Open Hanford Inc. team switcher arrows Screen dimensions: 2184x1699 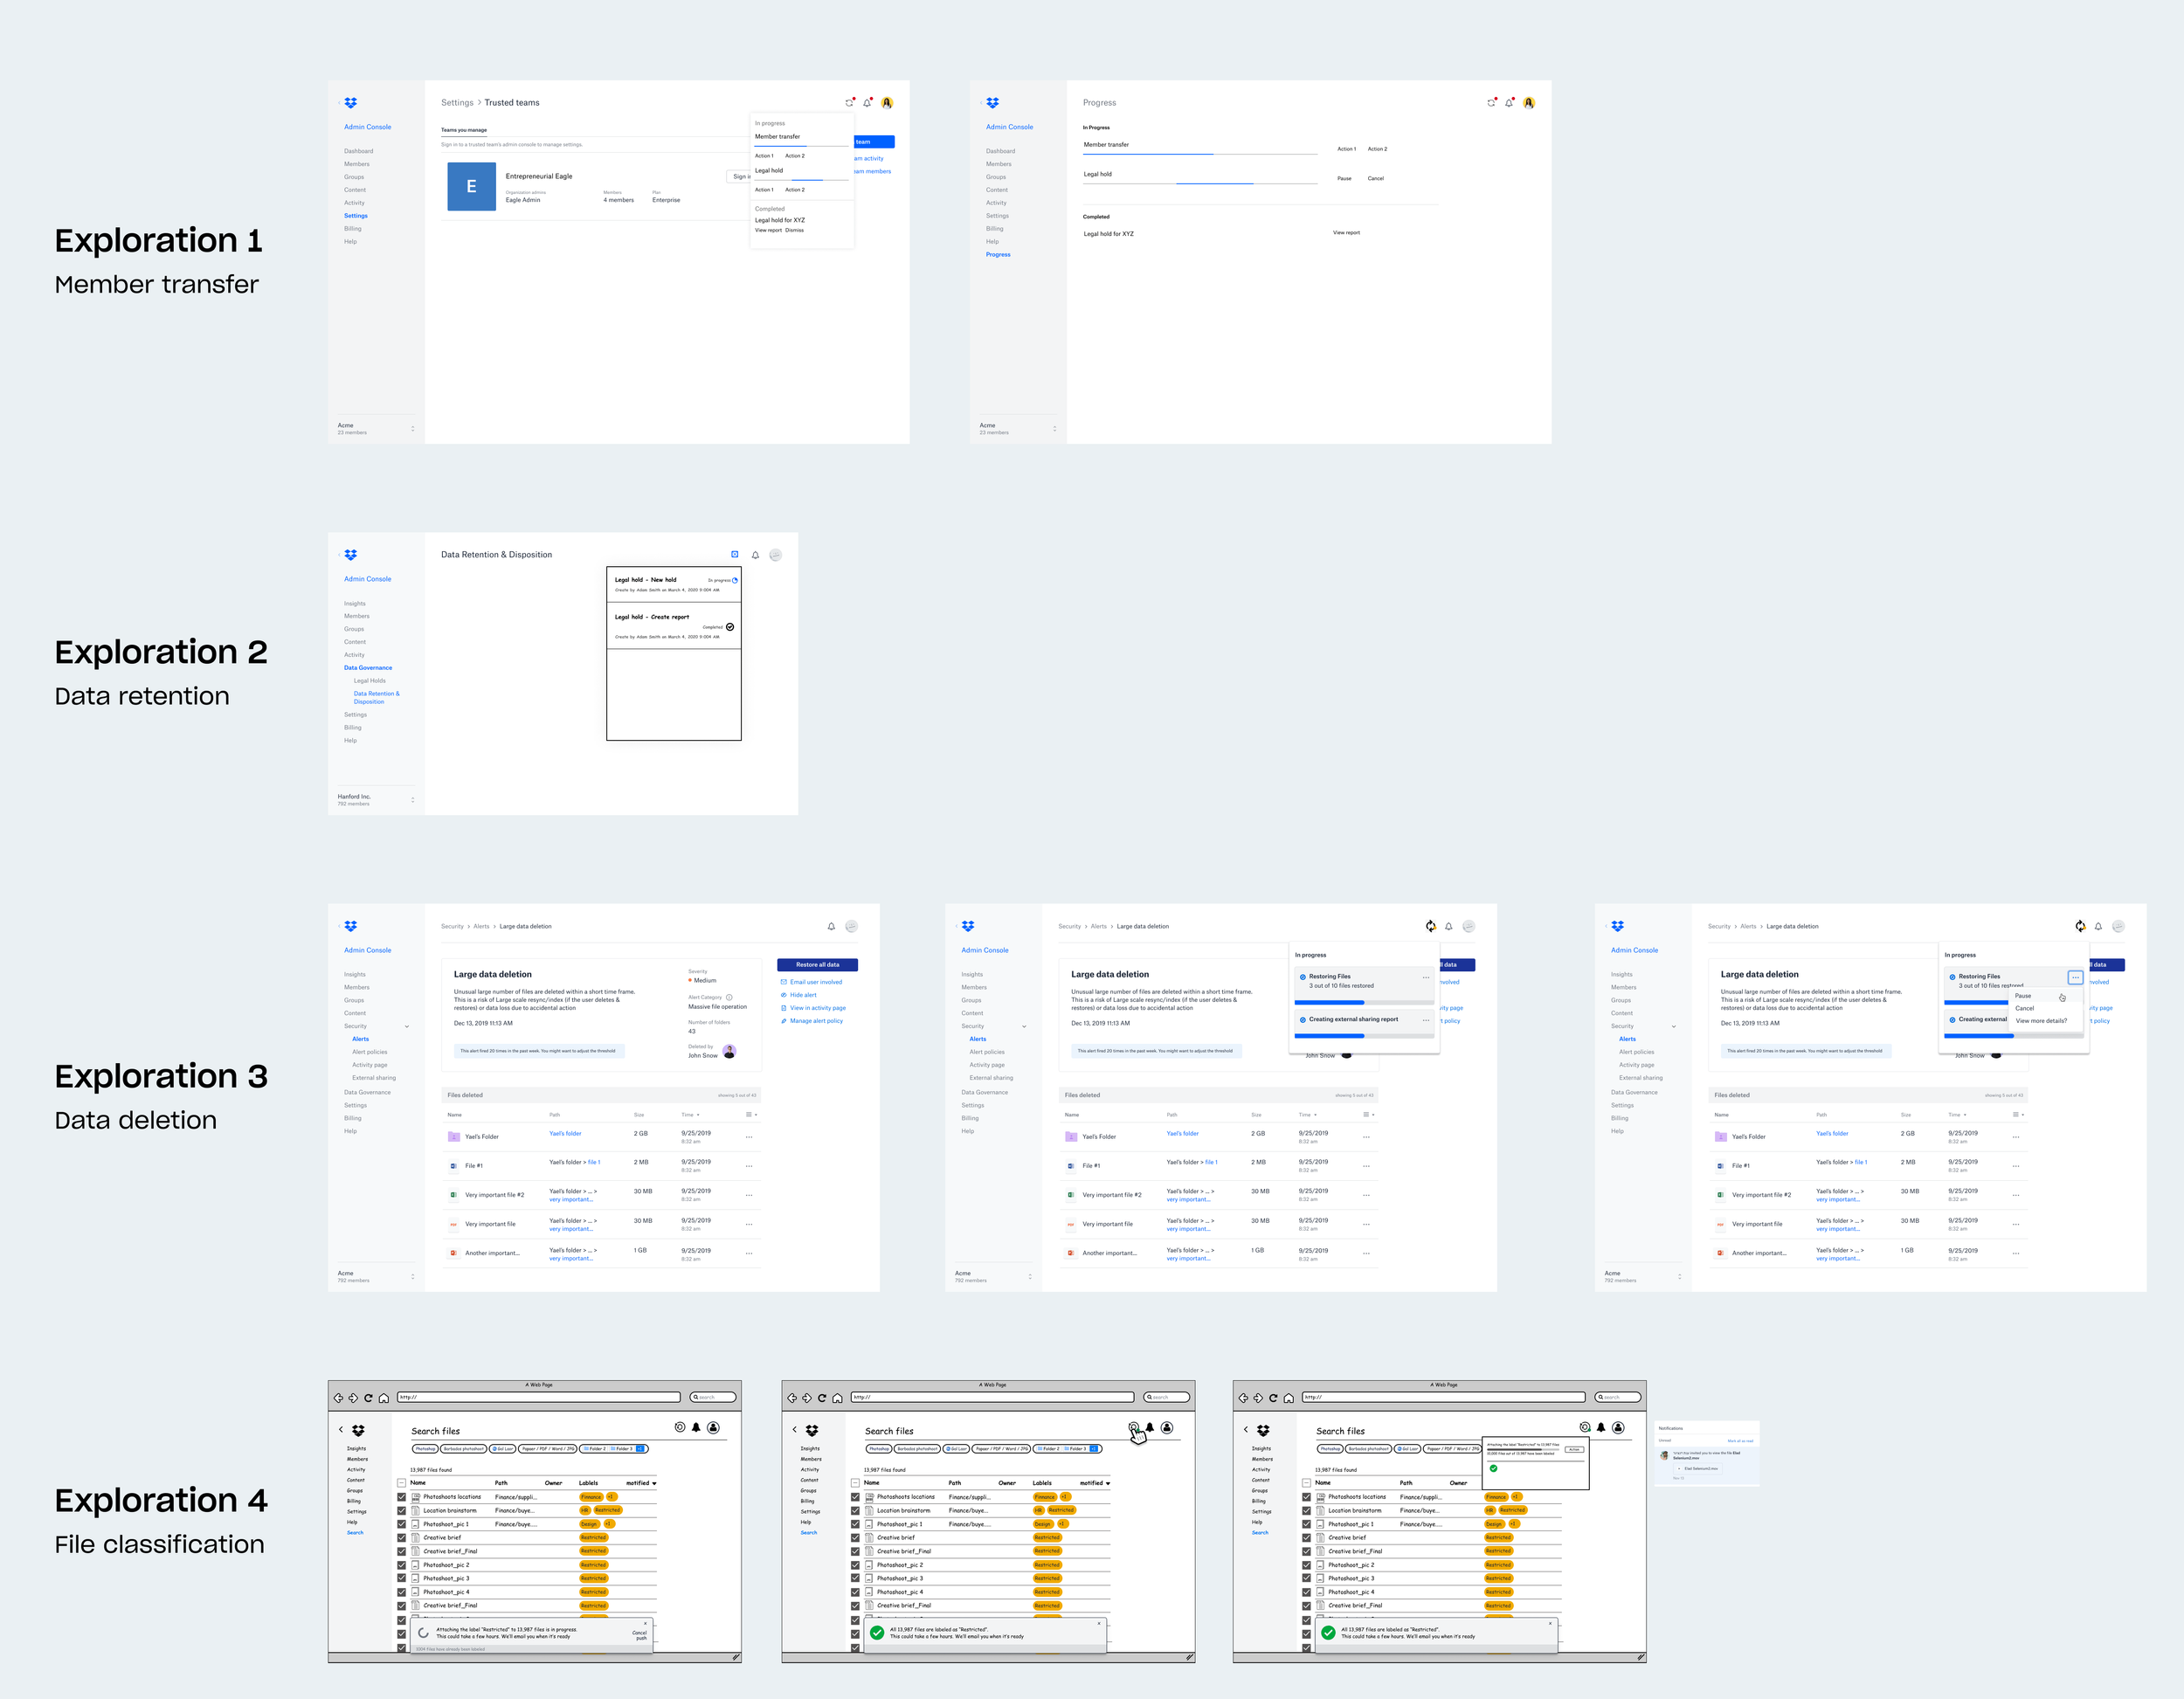[412, 800]
